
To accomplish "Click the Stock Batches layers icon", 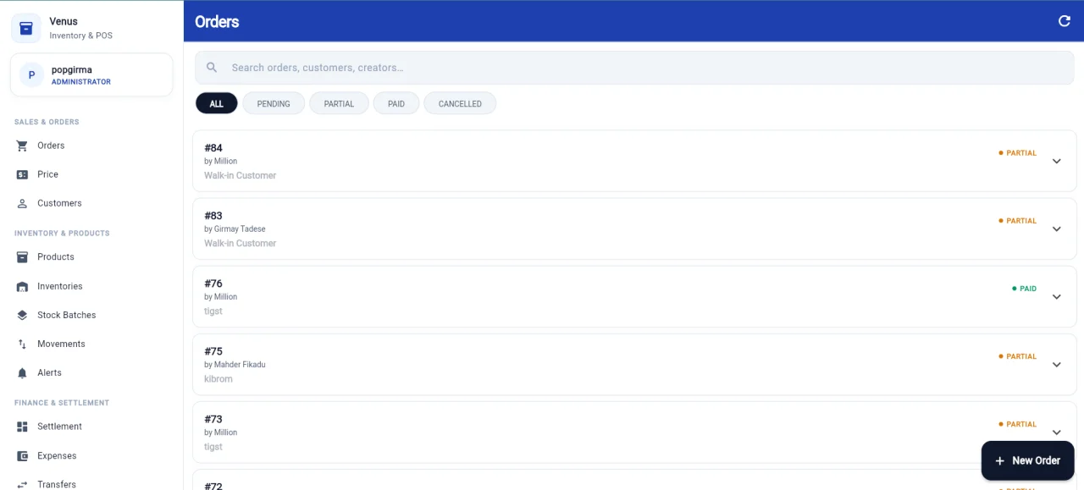I will click(22, 315).
